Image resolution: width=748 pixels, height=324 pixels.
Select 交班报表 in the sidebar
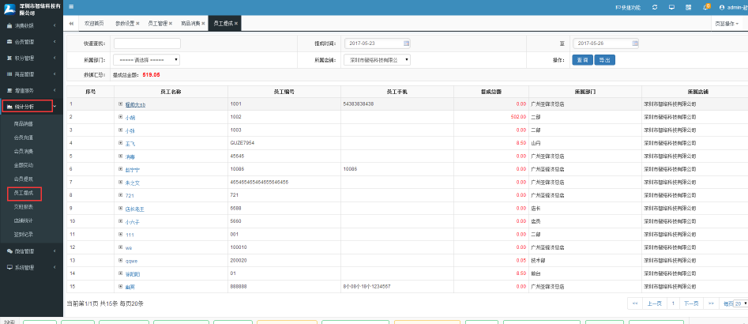pos(24,206)
